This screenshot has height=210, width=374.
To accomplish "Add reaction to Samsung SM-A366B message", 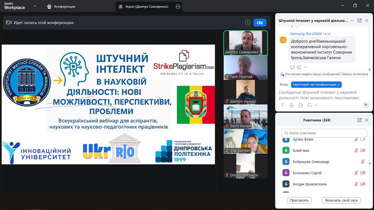I will 299,67.
